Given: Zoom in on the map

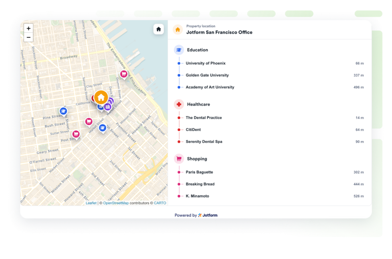Looking at the screenshot, I should click(x=28, y=28).
